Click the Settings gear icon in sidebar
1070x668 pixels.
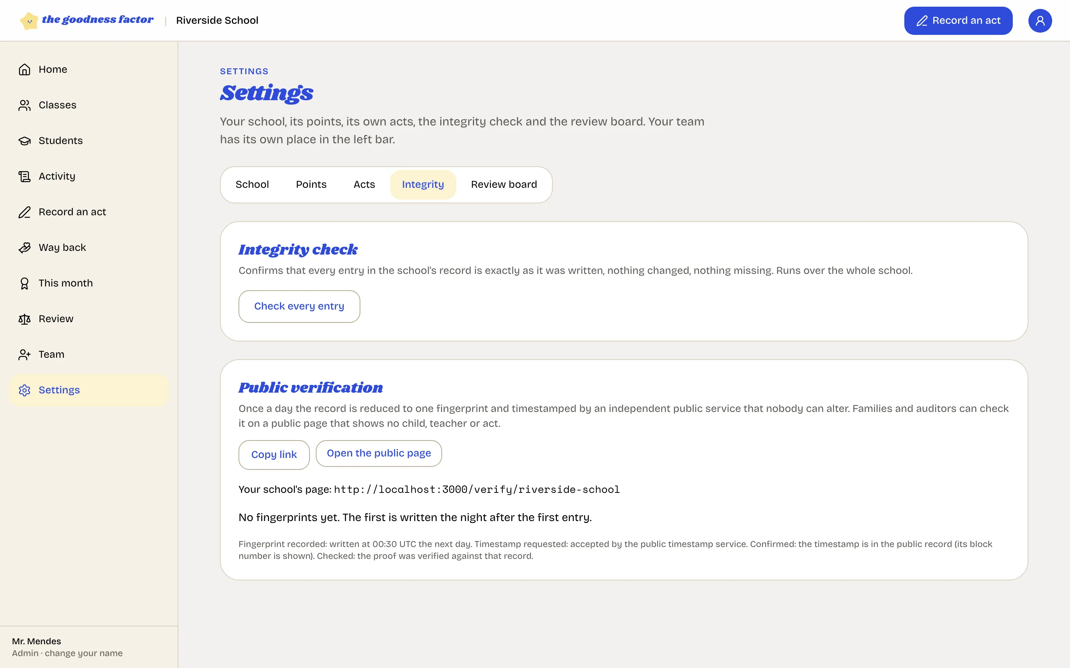coord(24,390)
